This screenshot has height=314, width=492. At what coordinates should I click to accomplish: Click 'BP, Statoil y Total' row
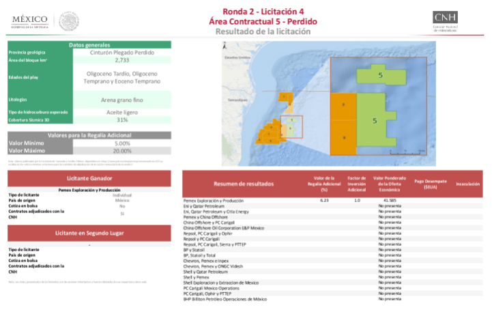pos(332,255)
